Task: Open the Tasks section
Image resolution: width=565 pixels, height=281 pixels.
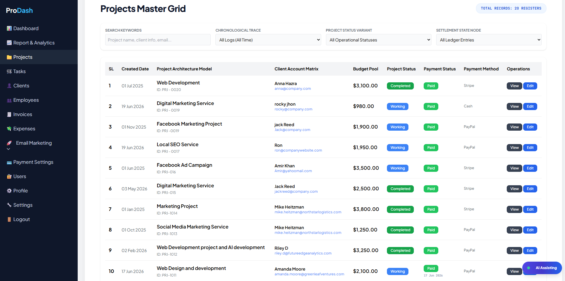Action: click(x=39, y=71)
